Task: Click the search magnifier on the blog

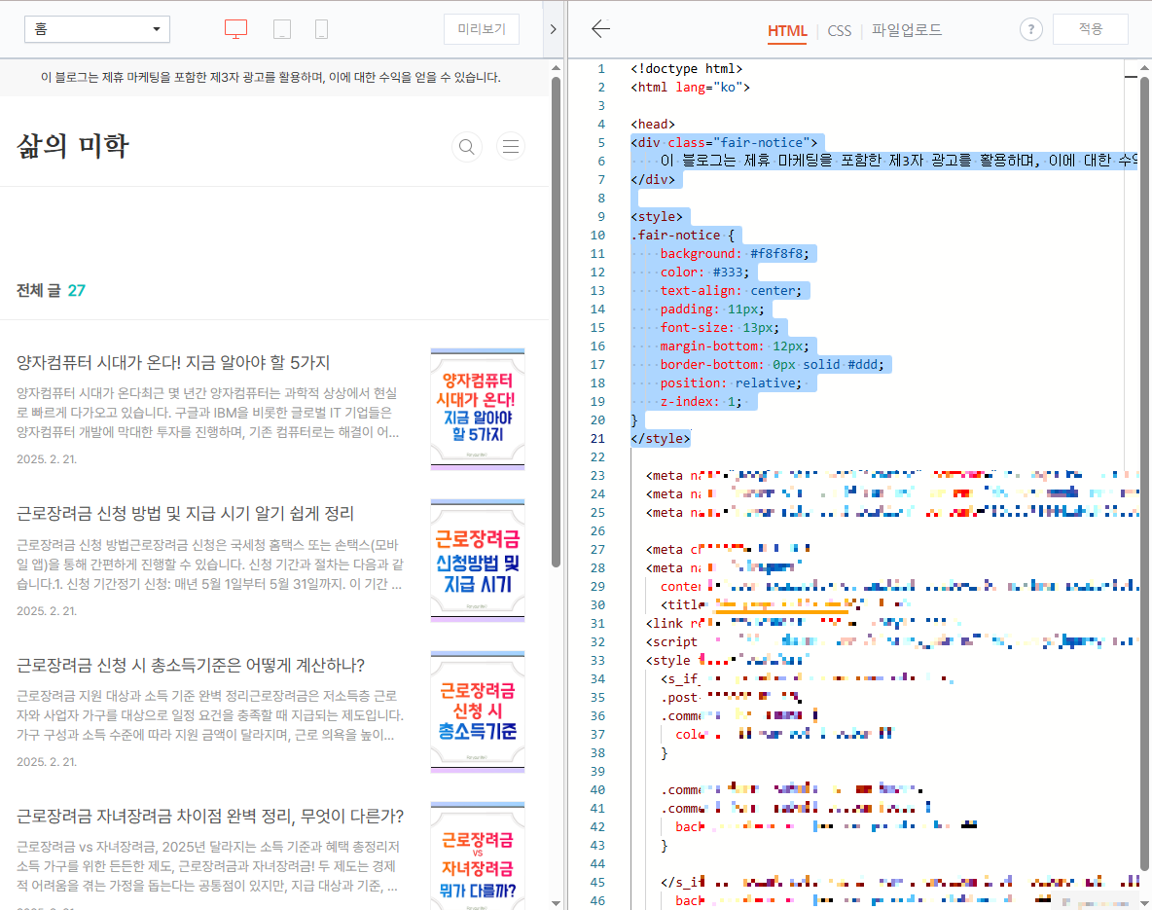Action: coord(466,146)
